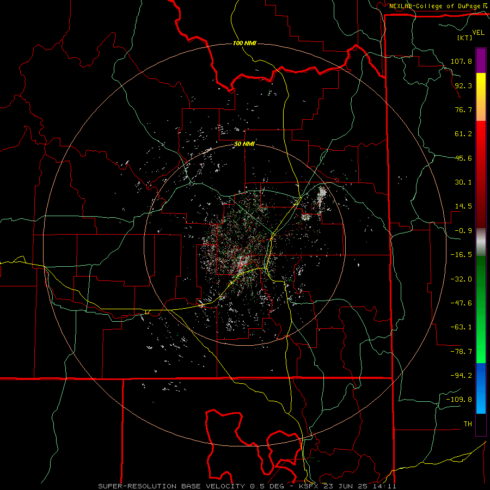Click the VEL legend title

(478, 33)
